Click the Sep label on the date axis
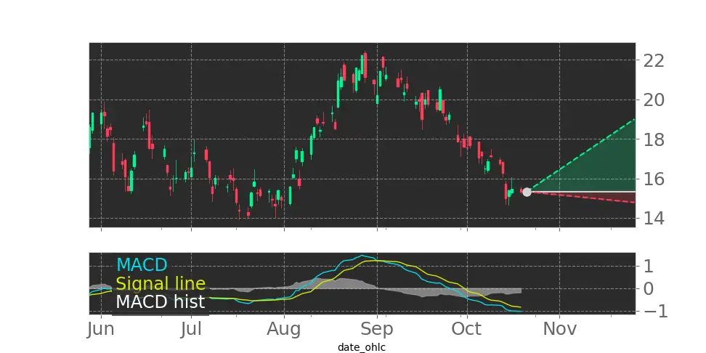This screenshot has width=706, height=353. [377, 329]
